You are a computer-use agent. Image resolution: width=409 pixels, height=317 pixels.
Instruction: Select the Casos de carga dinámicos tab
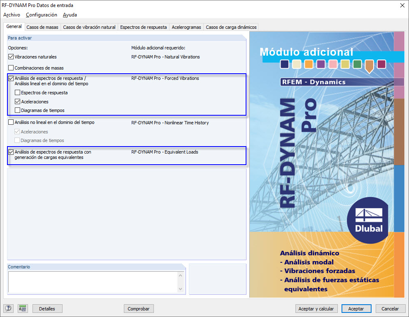click(231, 27)
